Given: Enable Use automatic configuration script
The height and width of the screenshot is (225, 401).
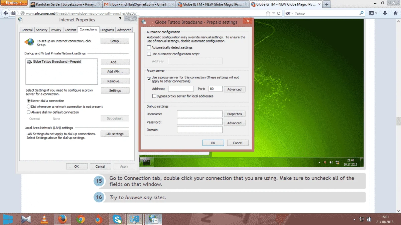Looking at the screenshot, I should click(149, 54).
